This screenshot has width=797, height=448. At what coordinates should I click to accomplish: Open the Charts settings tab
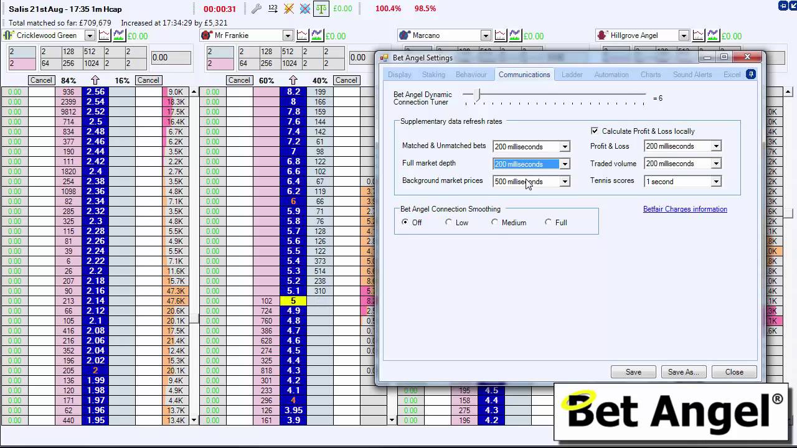651,75
